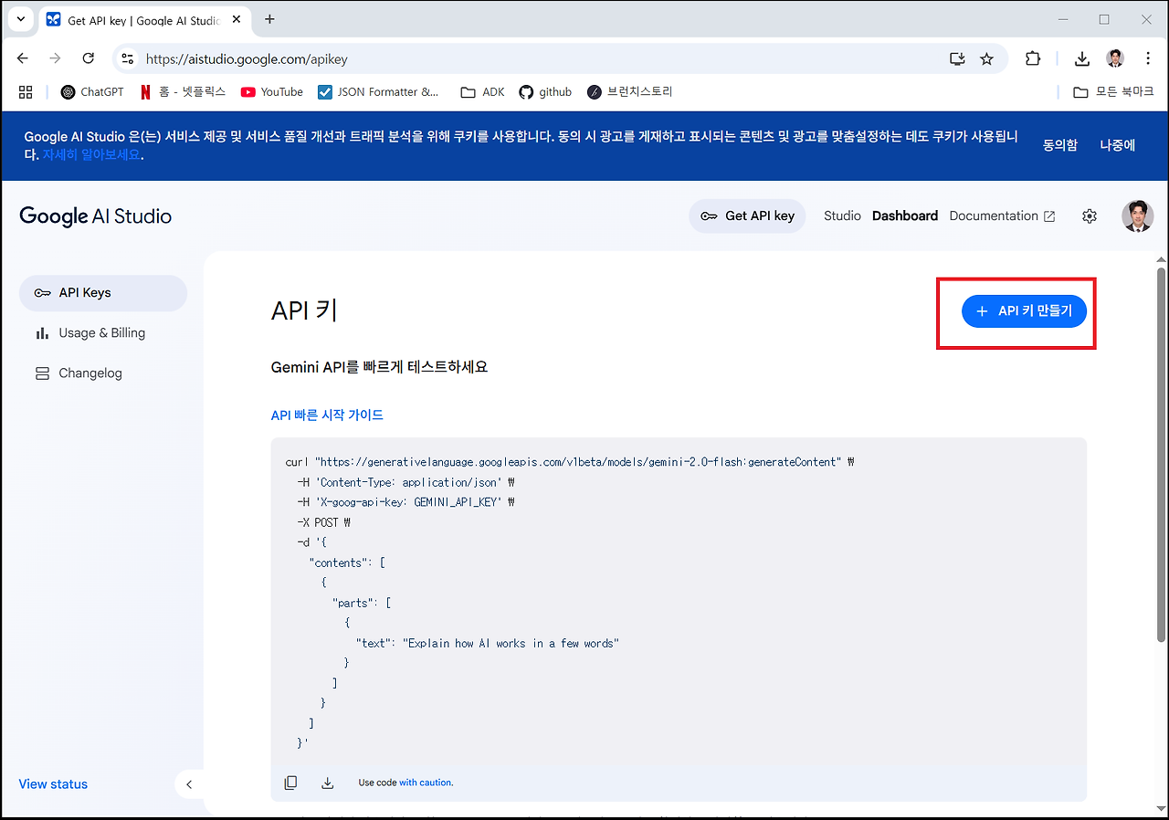Dismiss cookie banner with 나중에

tap(1117, 145)
